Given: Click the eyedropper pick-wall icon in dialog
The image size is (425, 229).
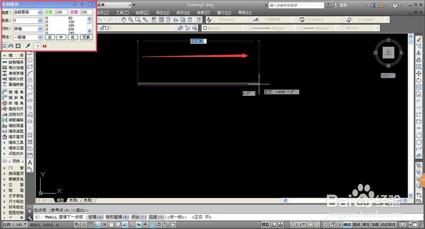Looking at the screenshot, I should pos(28,46).
